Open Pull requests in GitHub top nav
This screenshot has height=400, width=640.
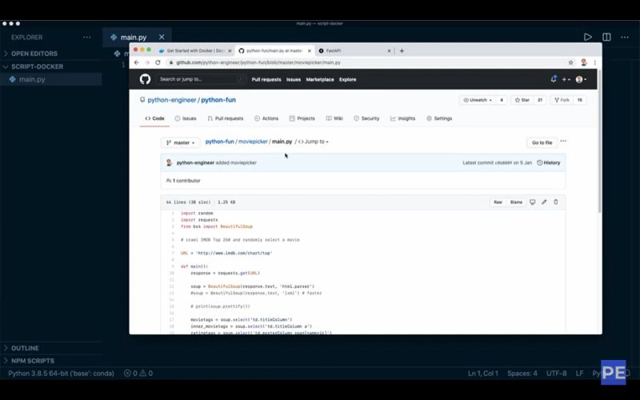coord(266,79)
